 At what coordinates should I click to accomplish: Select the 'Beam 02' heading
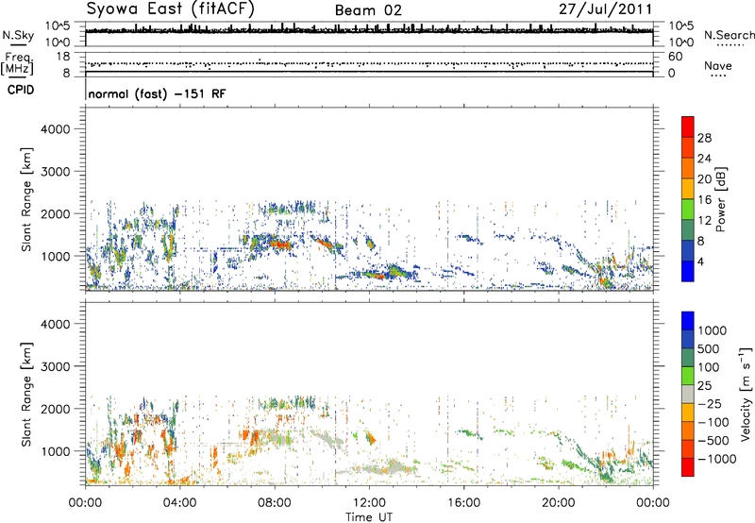point(368,10)
